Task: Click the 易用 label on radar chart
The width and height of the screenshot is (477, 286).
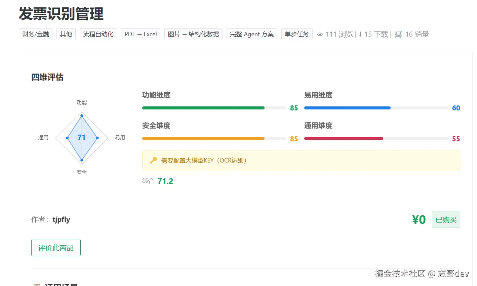Action: pyautogui.click(x=120, y=137)
